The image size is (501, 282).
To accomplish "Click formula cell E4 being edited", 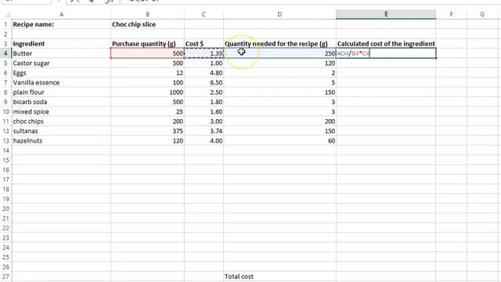I will tap(386, 53).
